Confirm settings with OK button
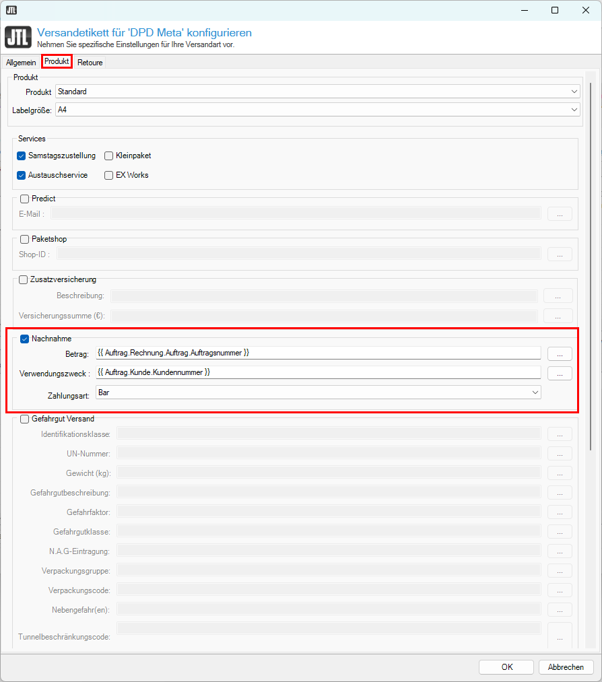 [x=506, y=667]
